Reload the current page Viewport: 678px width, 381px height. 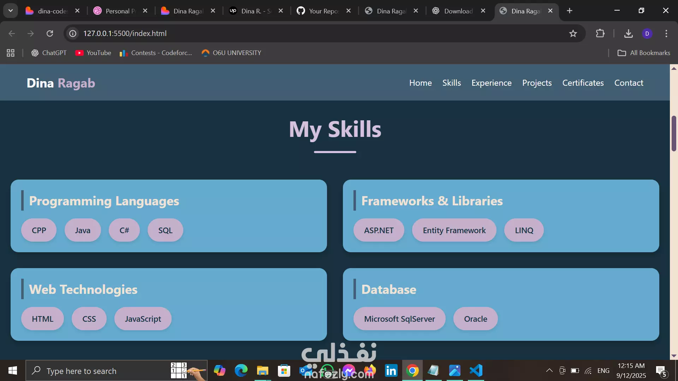click(x=50, y=34)
